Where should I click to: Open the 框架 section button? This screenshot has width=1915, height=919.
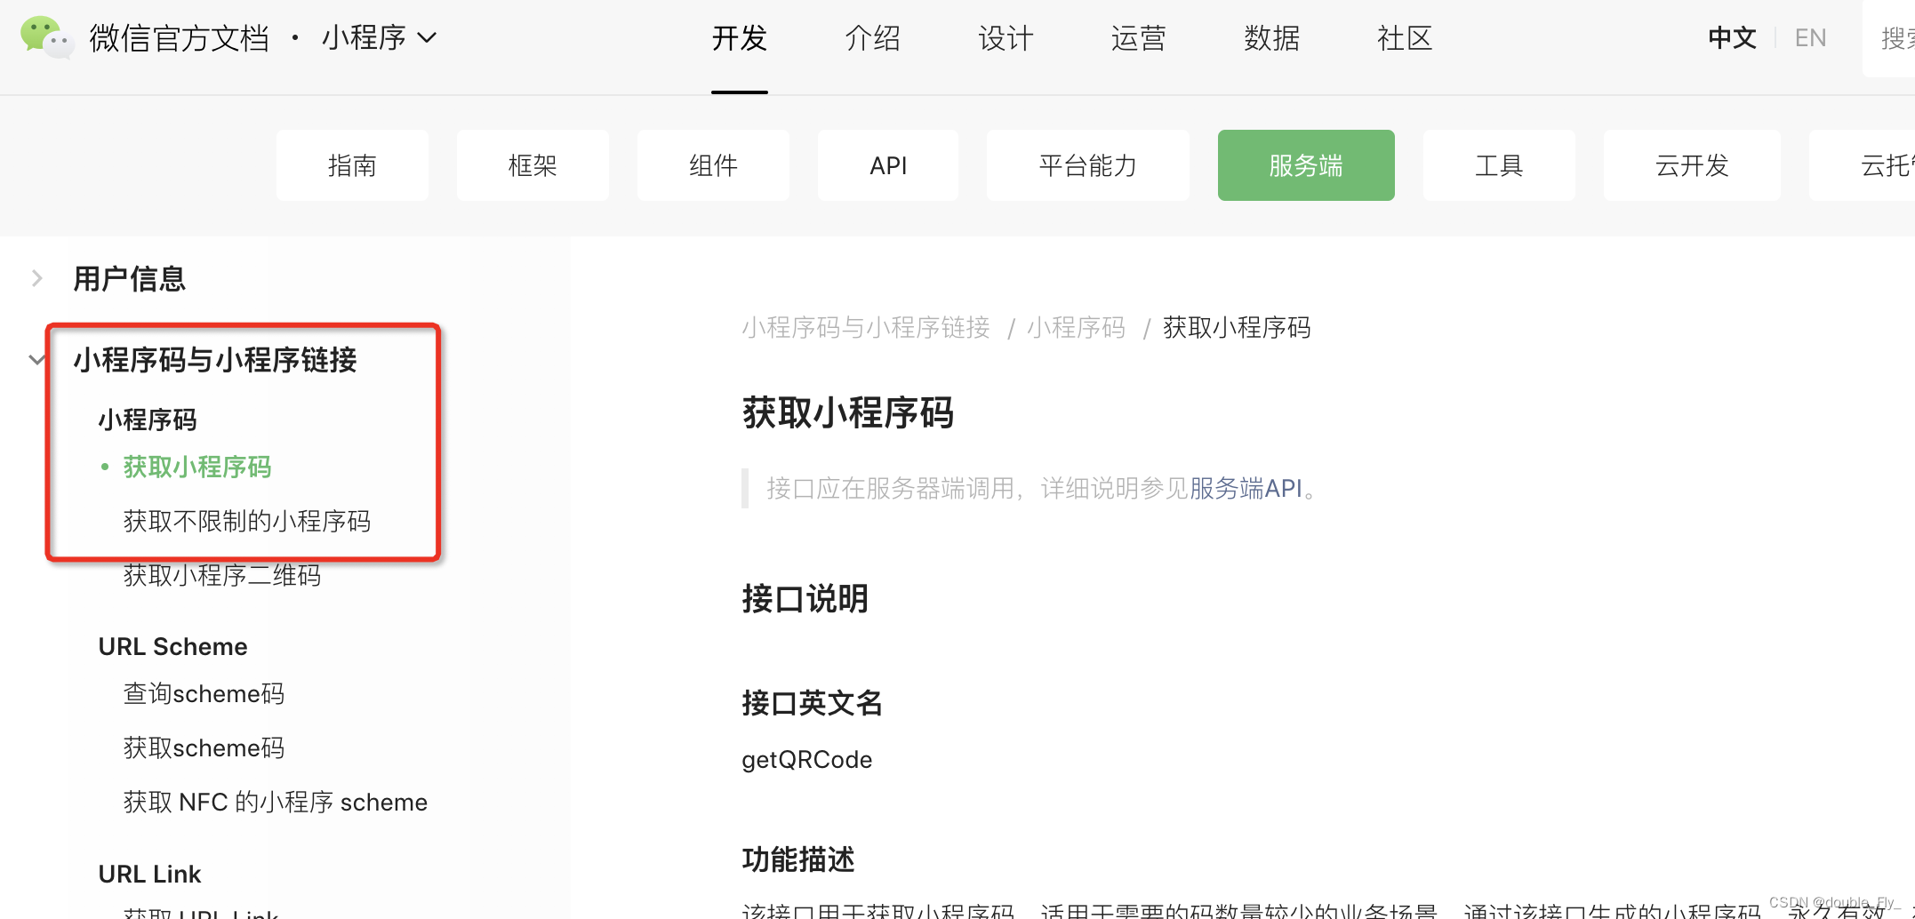(533, 165)
